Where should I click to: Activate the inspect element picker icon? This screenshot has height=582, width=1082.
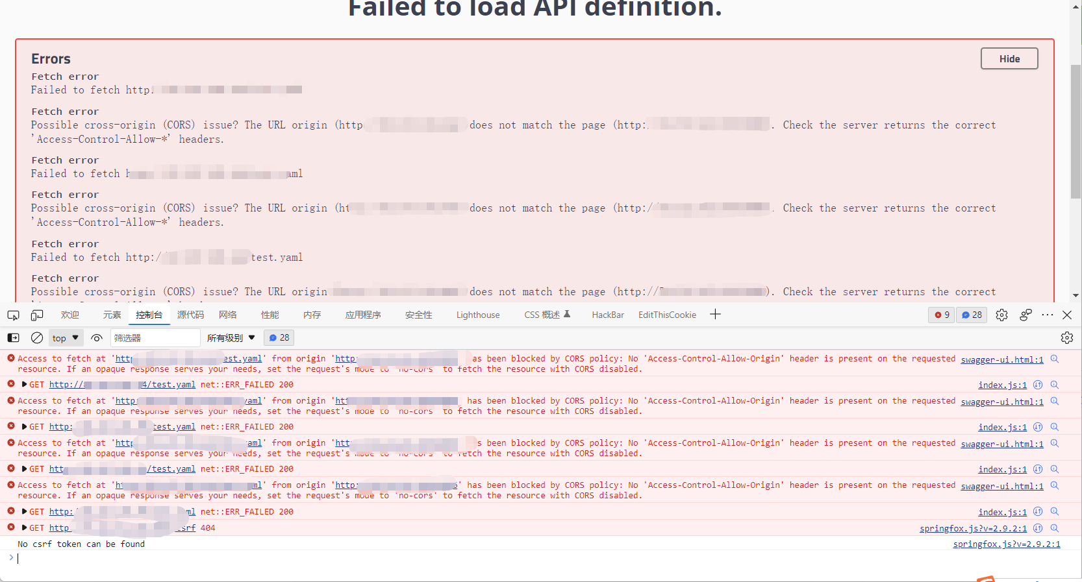pyautogui.click(x=13, y=315)
